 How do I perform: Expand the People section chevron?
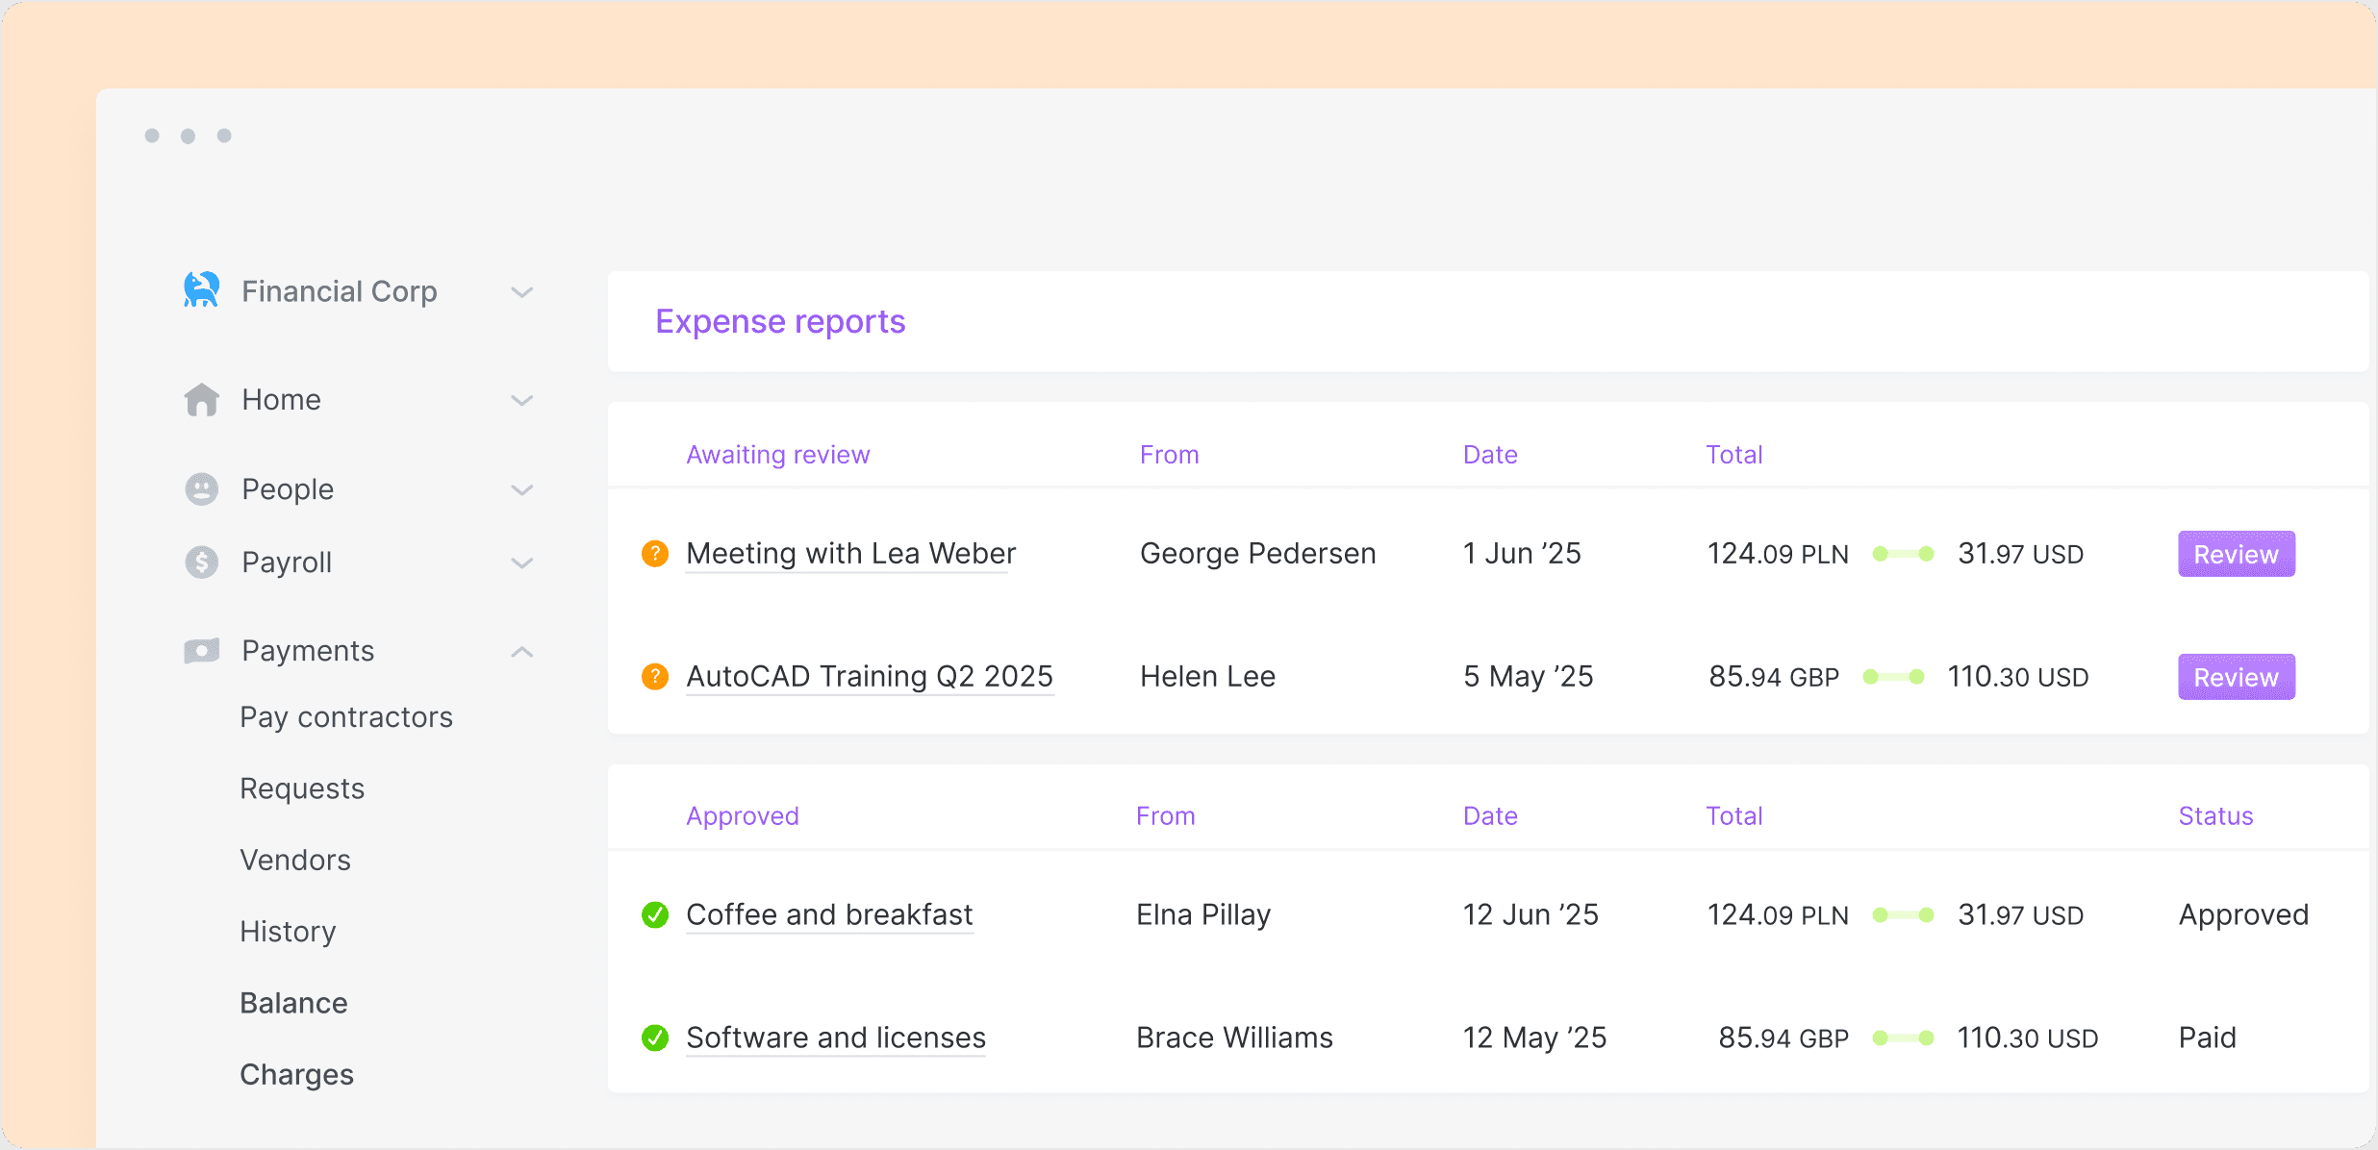(x=521, y=490)
